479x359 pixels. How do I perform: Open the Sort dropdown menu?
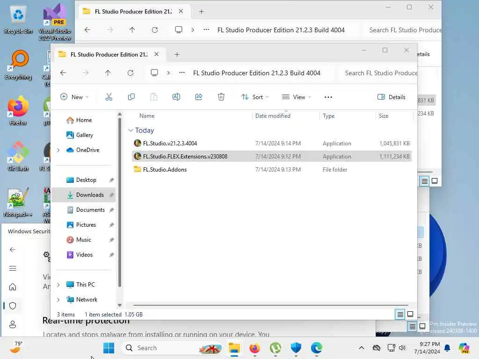click(255, 97)
